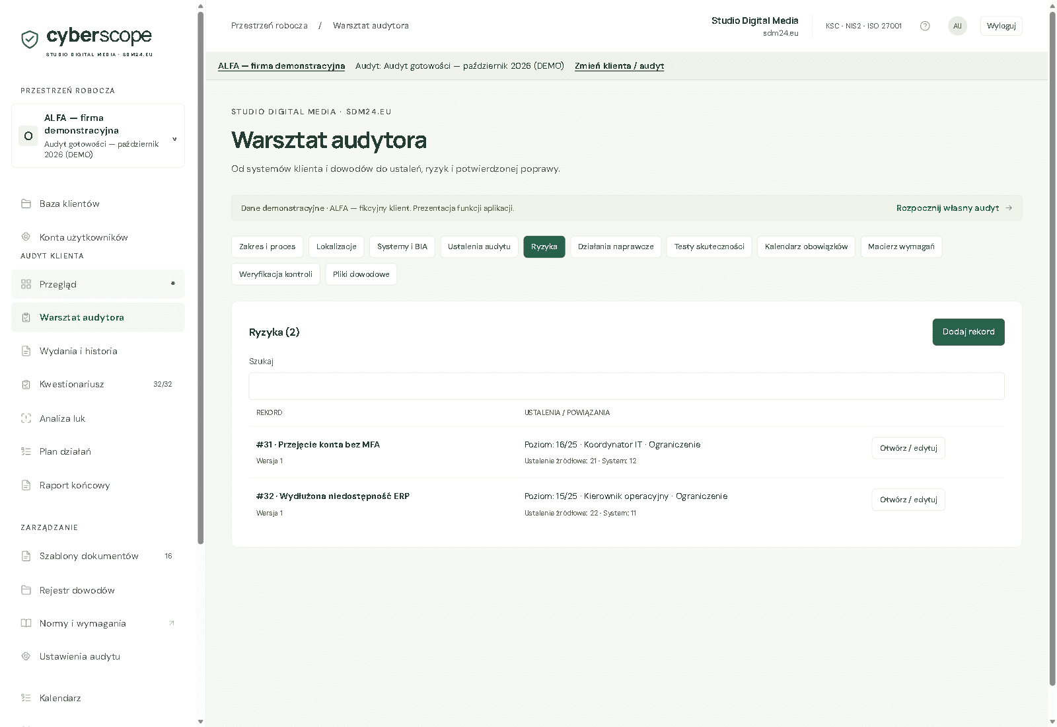Image resolution: width=1057 pixels, height=727 pixels.
Task: Click the ALFA — firma demonstracyjna link
Action: pyautogui.click(x=281, y=66)
